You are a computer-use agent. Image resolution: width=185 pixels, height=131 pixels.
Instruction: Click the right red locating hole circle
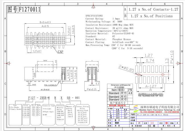pos(163,75)
